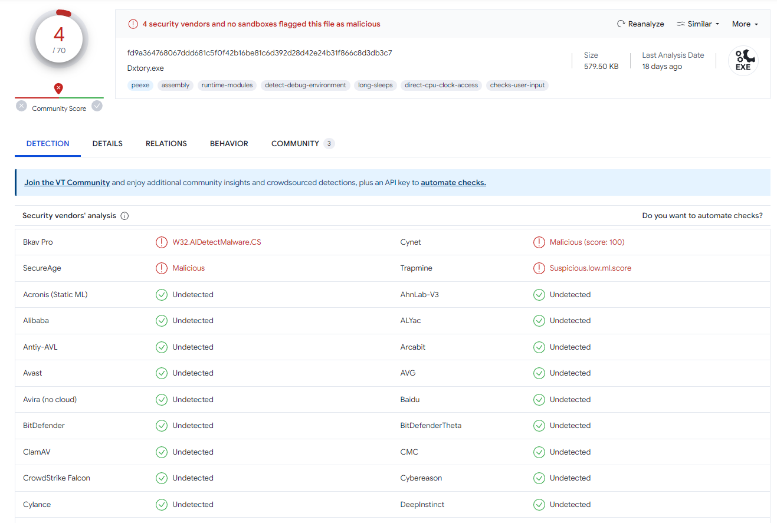Click the 'Security vendors' analysis' heading
Viewport: 777px width, 523px height.
tap(70, 216)
